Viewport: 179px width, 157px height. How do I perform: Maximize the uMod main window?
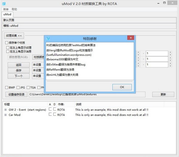coord(164,3)
